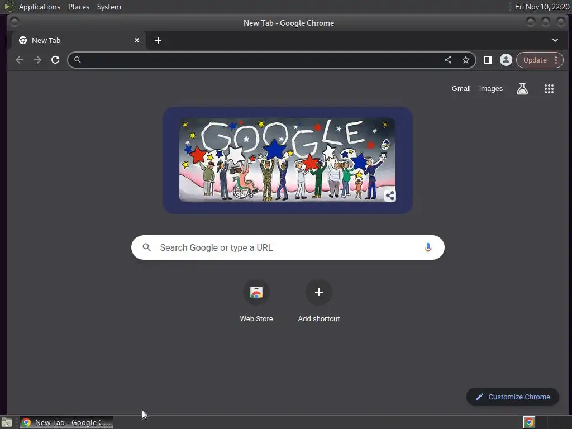Click the address bar search icon
The height and width of the screenshot is (429, 572).
pos(77,60)
